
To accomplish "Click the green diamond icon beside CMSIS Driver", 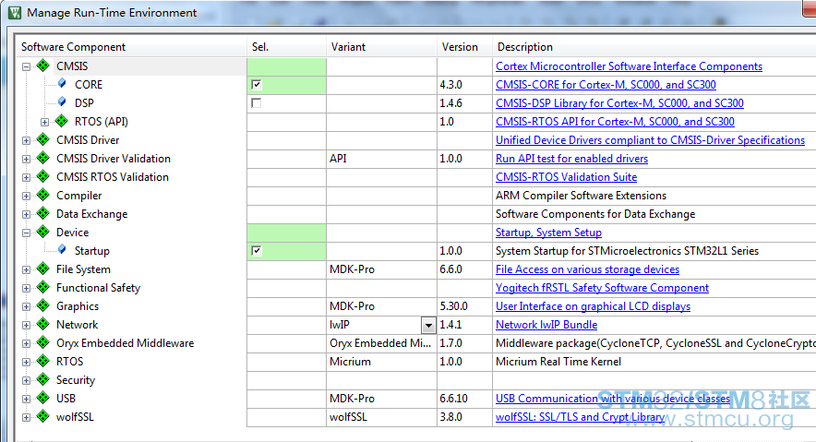I will click(43, 140).
